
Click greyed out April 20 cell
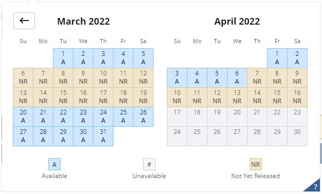point(237,117)
